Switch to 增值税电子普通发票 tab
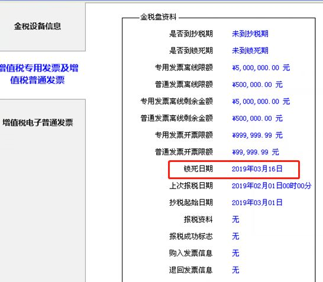323x282 pixels. (x=38, y=122)
